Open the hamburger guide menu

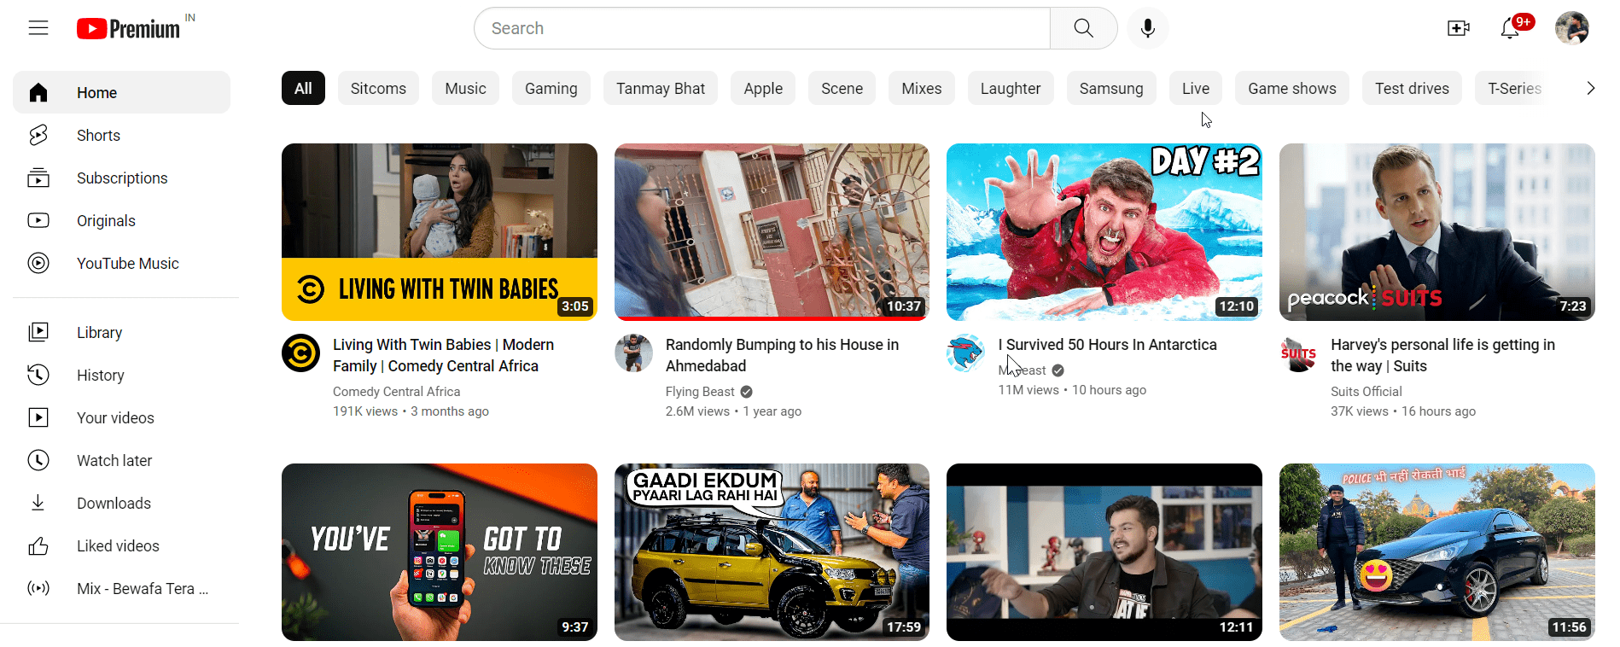click(38, 28)
